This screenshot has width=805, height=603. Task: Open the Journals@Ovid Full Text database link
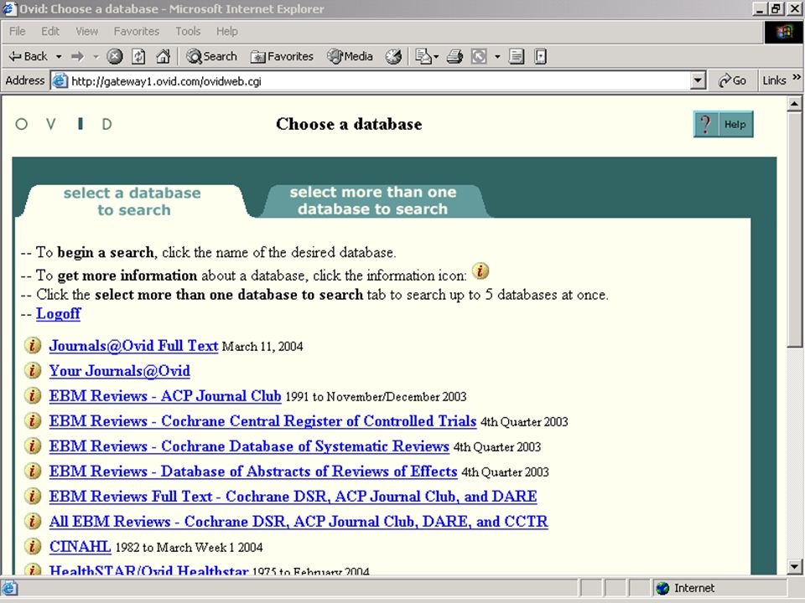click(x=133, y=346)
